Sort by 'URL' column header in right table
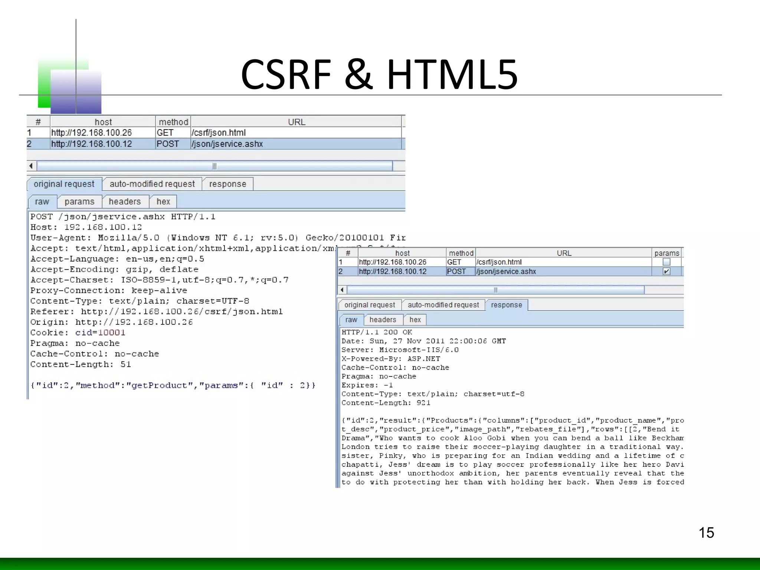The width and height of the screenshot is (760, 570). click(564, 253)
